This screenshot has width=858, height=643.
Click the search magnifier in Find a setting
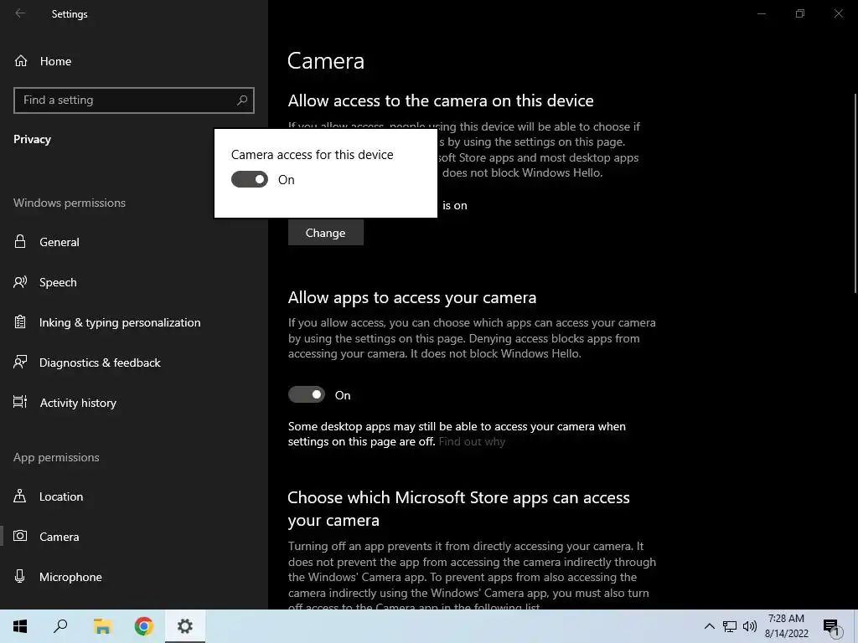242,100
